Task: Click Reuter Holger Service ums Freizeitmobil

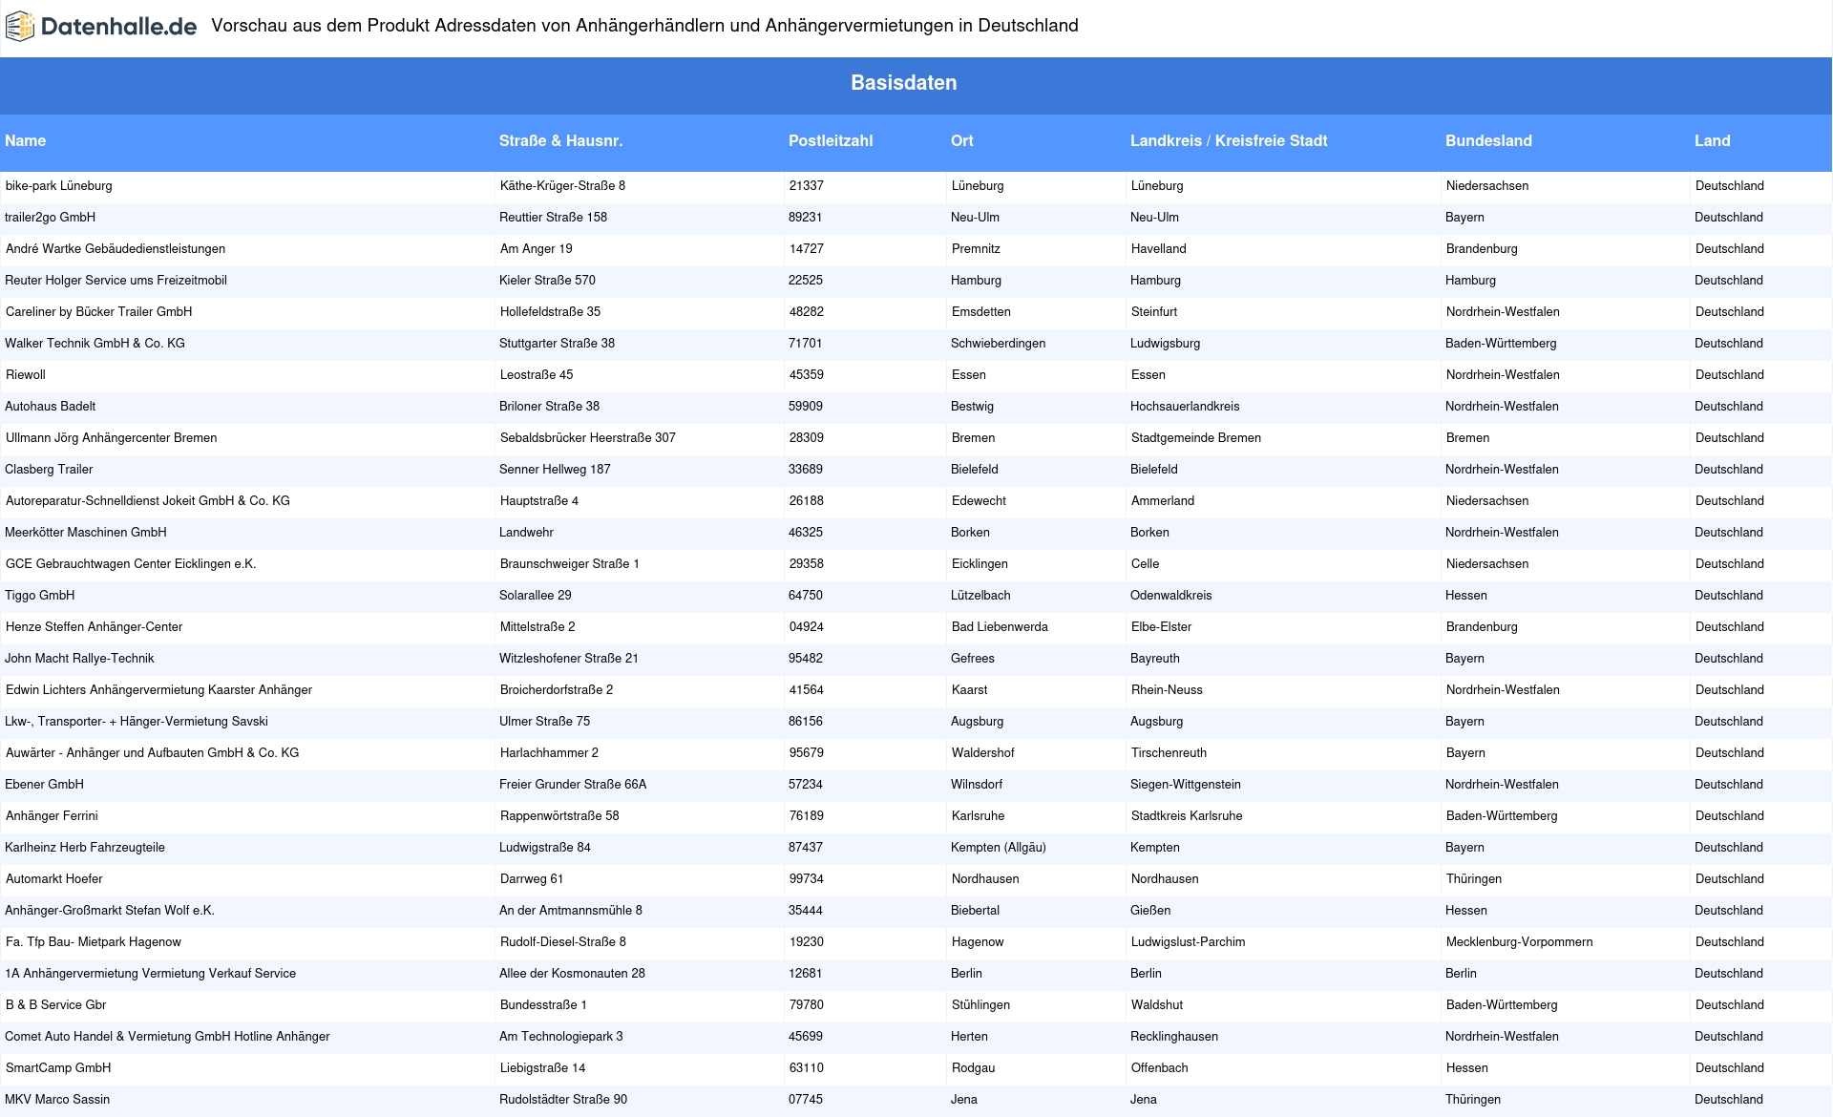Action: point(116,281)
